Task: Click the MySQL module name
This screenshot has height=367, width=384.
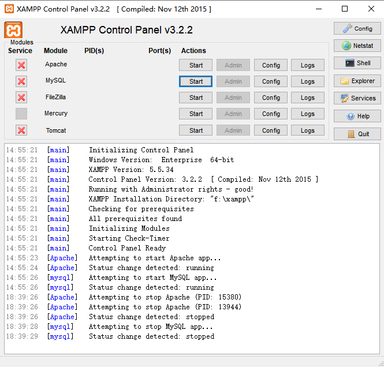Action: [55, 80]
